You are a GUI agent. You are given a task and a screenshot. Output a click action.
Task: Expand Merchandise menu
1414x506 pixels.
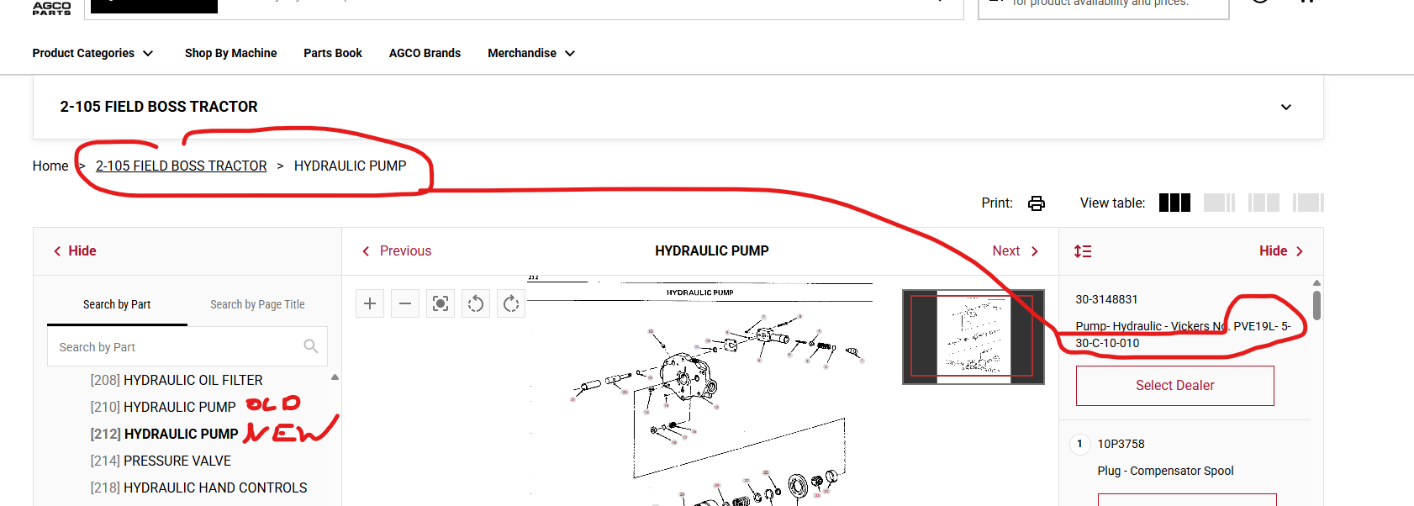531,53
